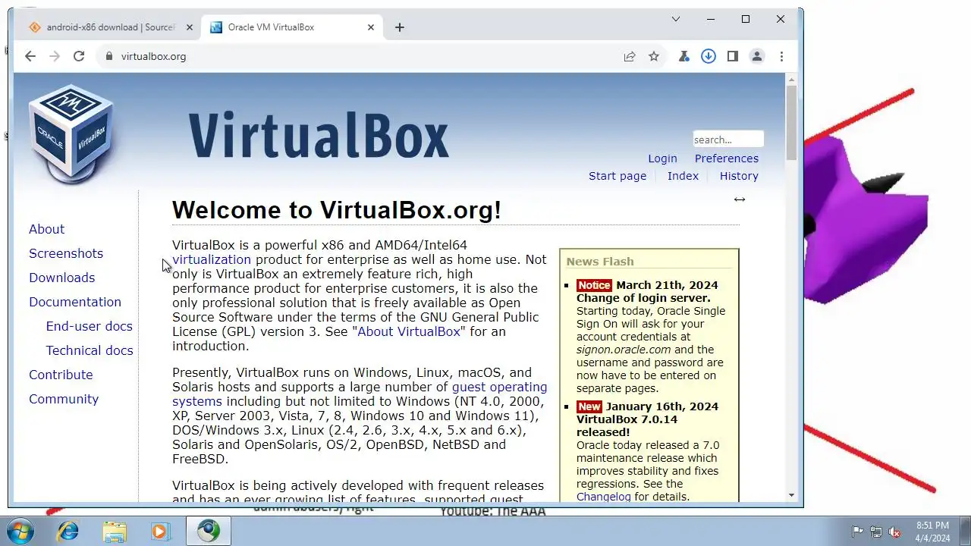The image size is (971, 546).
Task: Click the Chrome taskbar icon
Action: tap(208, 531)
